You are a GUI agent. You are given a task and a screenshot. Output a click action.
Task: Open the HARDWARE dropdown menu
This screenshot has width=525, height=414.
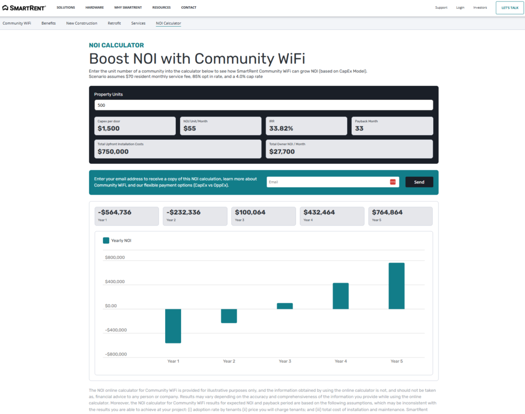tap(94, 7)
